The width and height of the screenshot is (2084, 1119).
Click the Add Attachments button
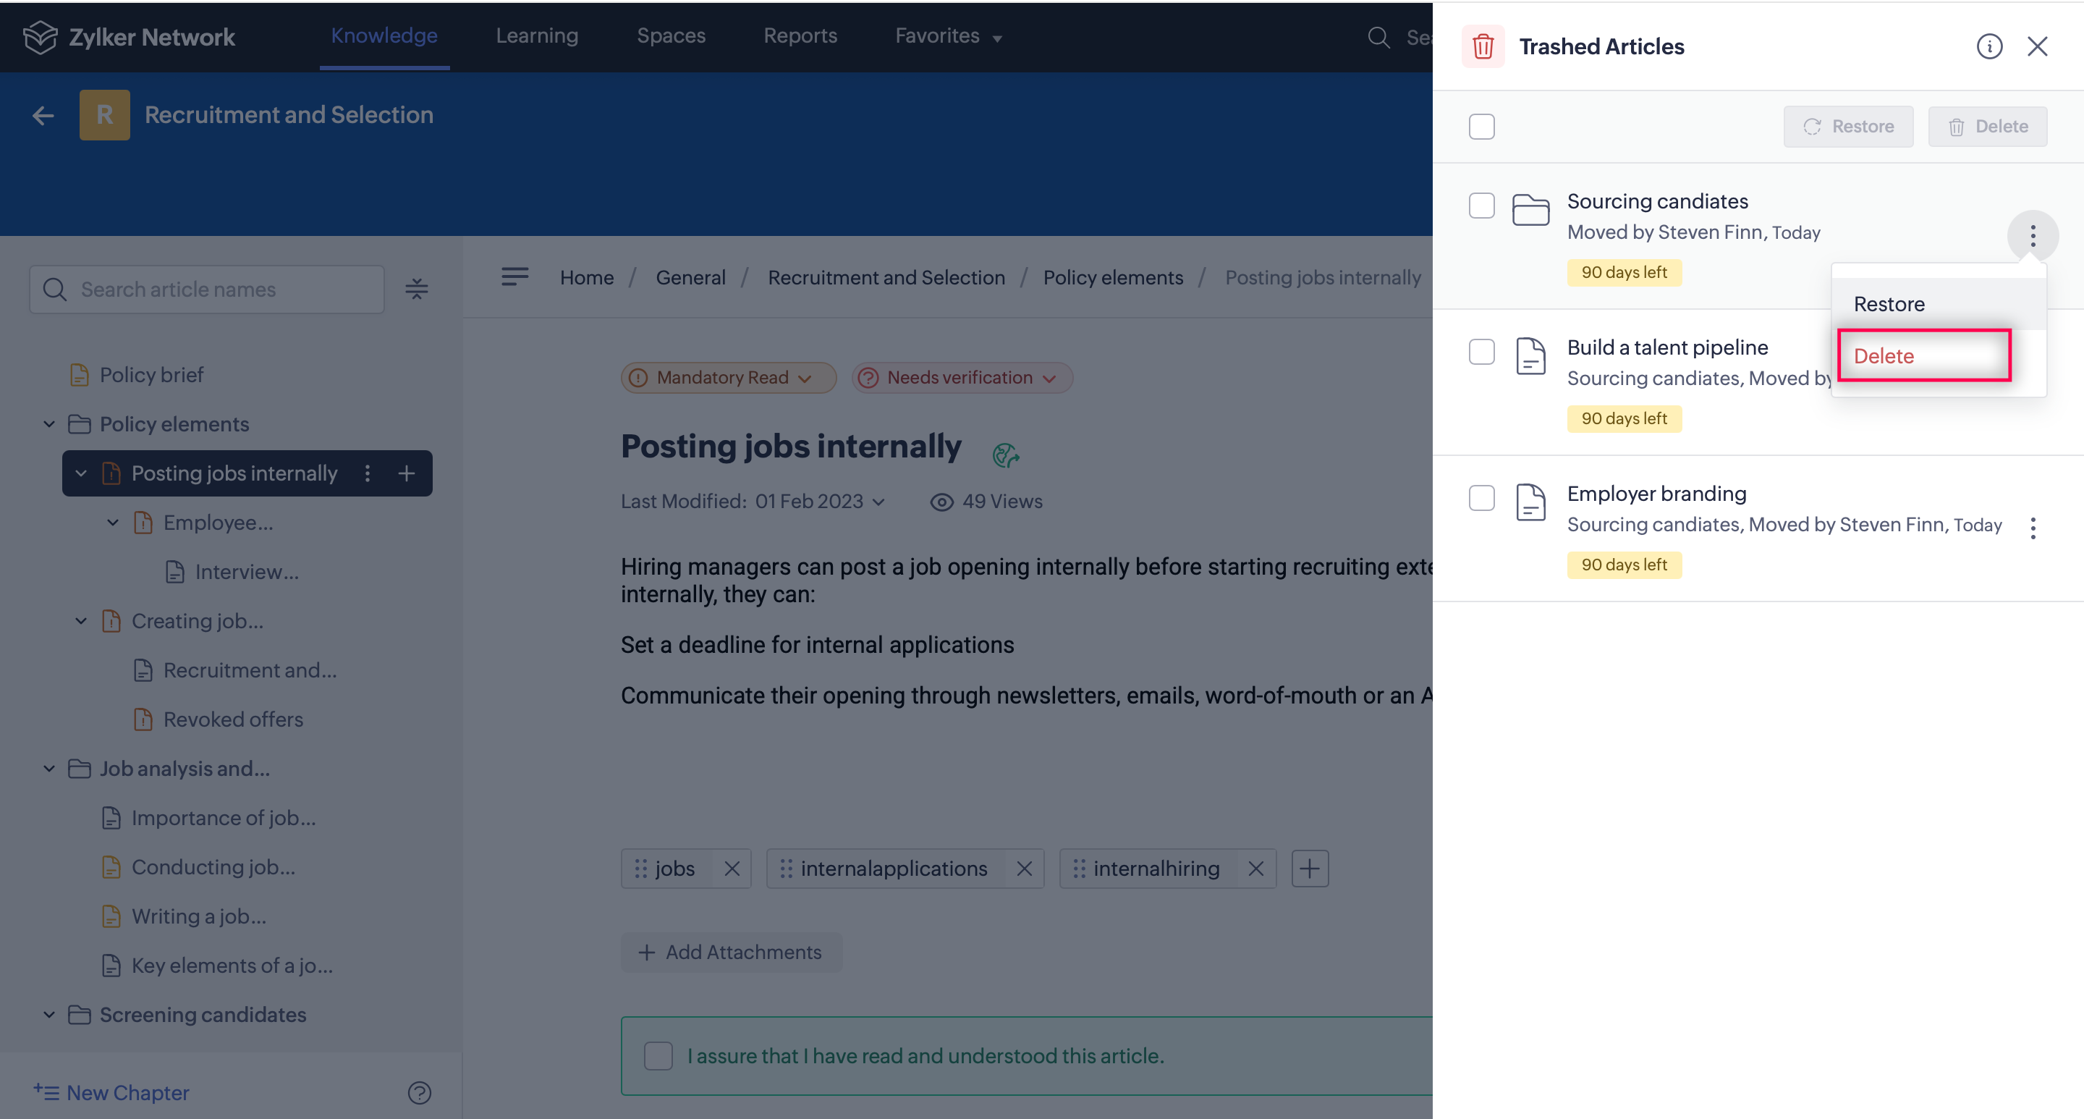pos(731,953)
